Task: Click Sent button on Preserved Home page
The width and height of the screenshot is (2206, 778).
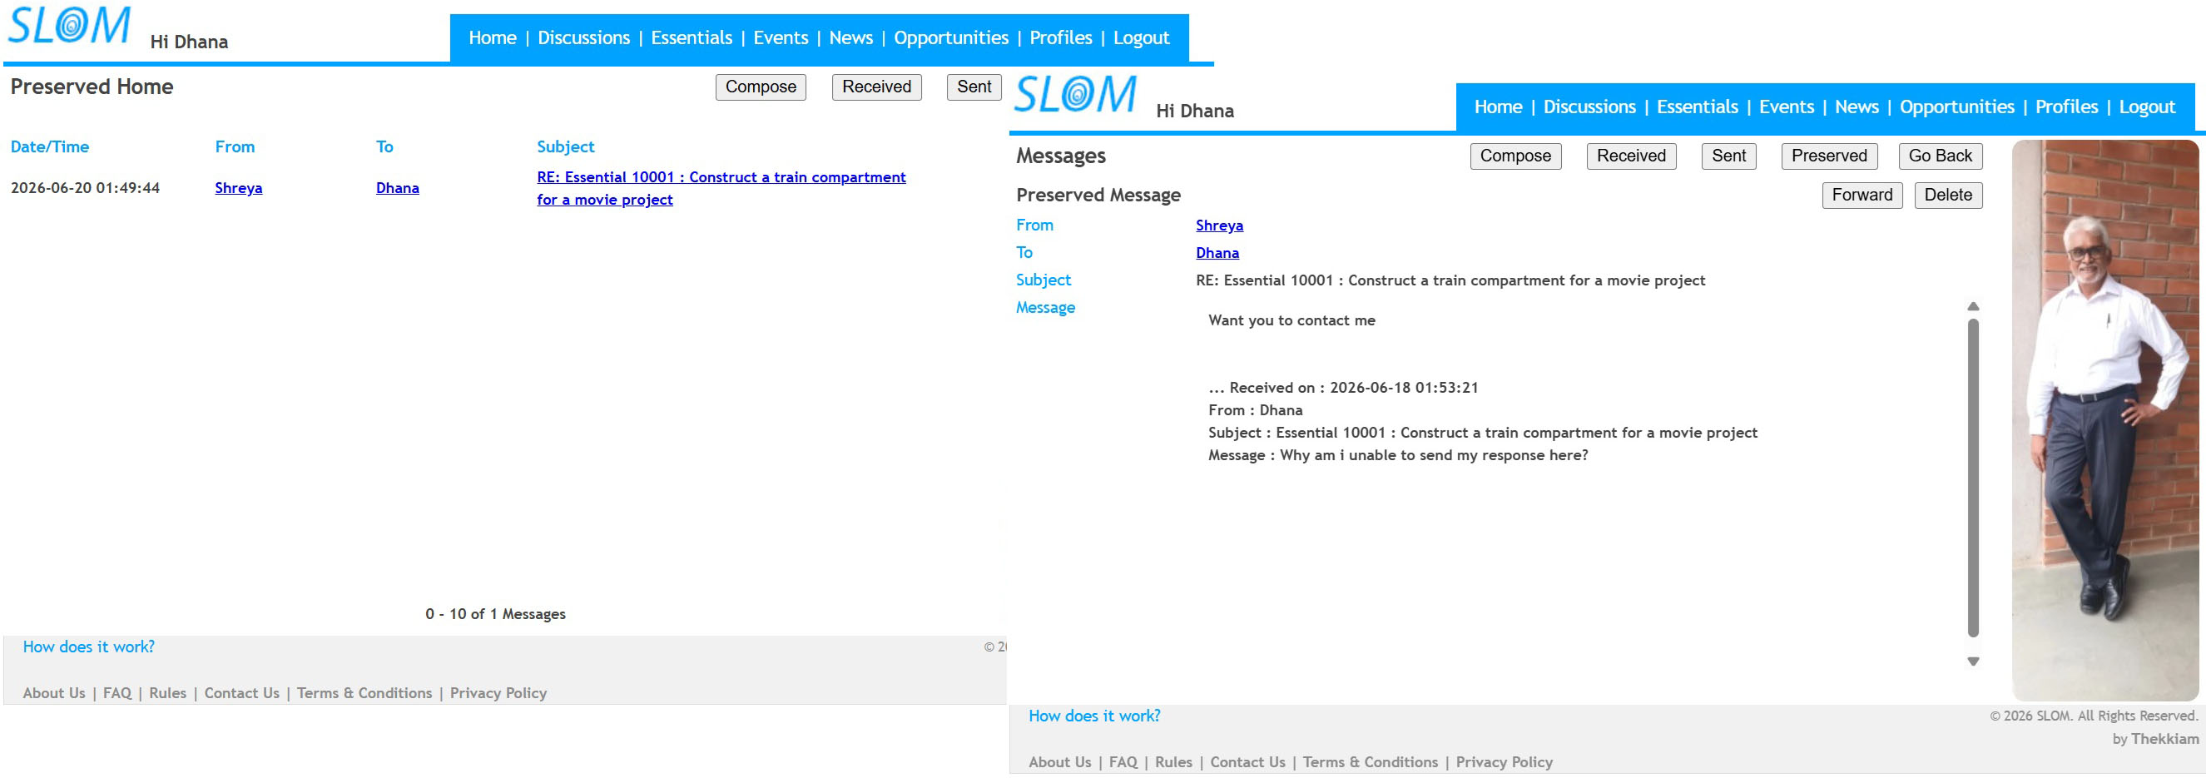Action: pos(974,87)
